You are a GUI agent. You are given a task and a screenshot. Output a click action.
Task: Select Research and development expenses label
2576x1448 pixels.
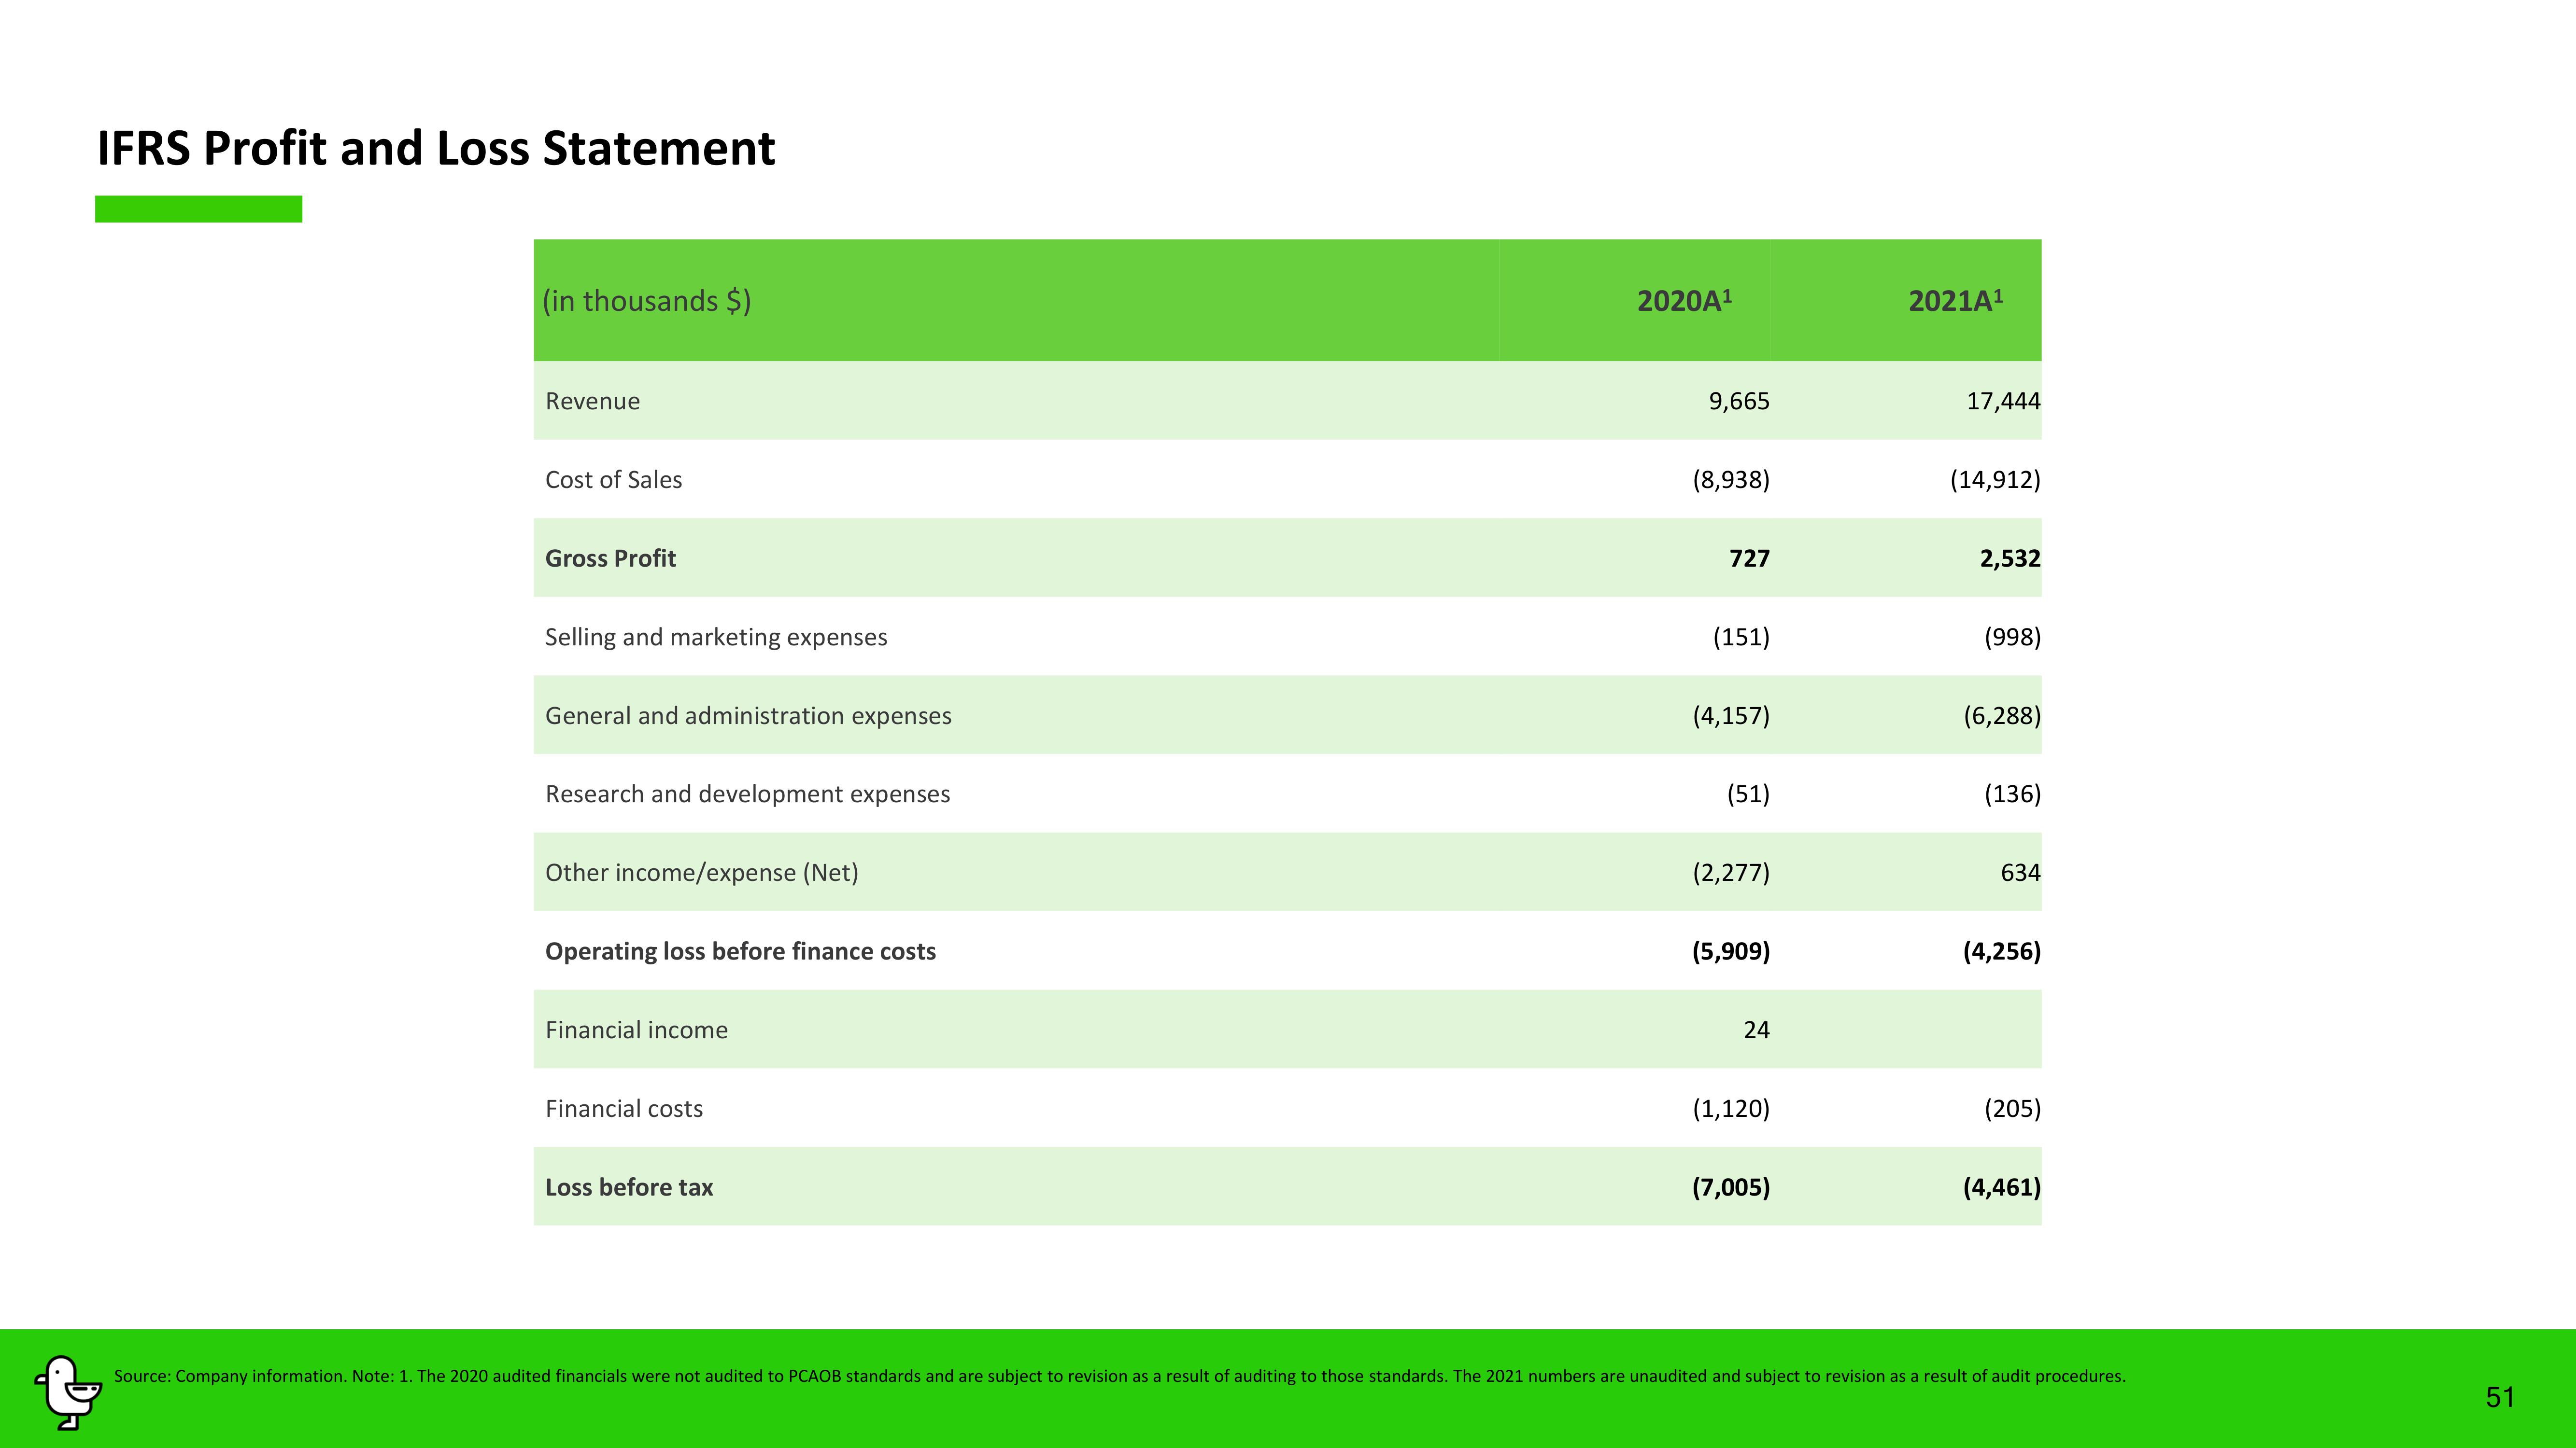[x=747, y=794]
